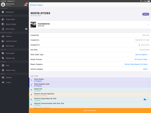
Task: Open Perform Annual Inspection chevron
Action: point(149,94)
